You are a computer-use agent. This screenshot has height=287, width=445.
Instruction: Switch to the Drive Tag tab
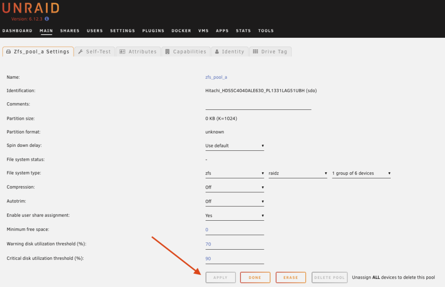(x=271, y=52)
